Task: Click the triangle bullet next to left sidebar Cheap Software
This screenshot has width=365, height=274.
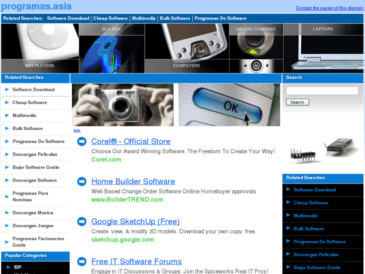Action: 7,103
